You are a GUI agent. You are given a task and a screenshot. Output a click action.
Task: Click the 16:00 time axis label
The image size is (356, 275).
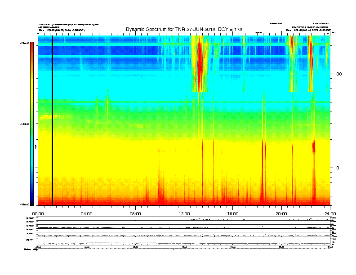tap(233, 214)
